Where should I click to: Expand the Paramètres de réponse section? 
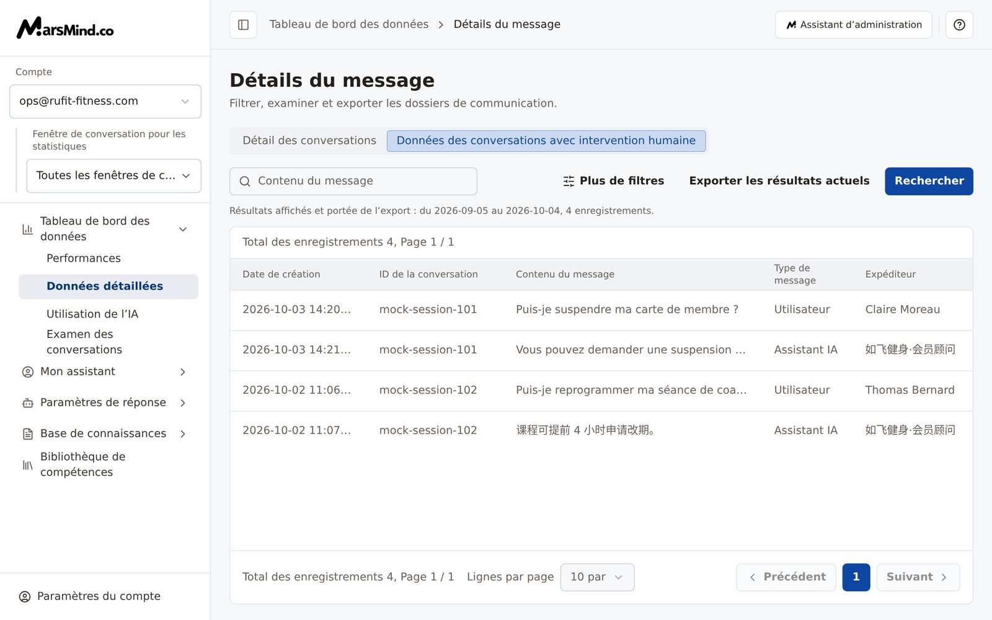click(183, 403)
